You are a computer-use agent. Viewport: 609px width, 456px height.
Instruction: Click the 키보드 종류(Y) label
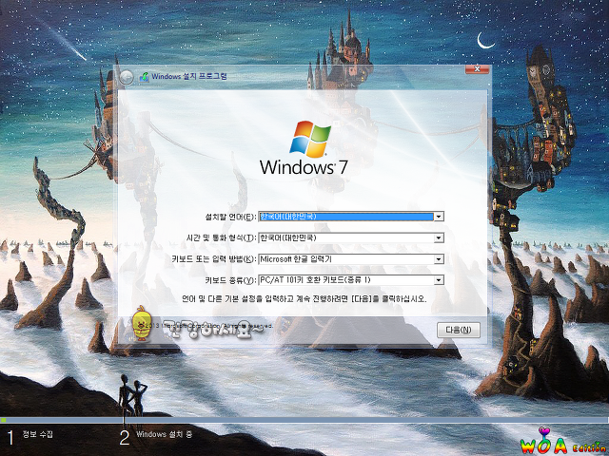point(230,280)
